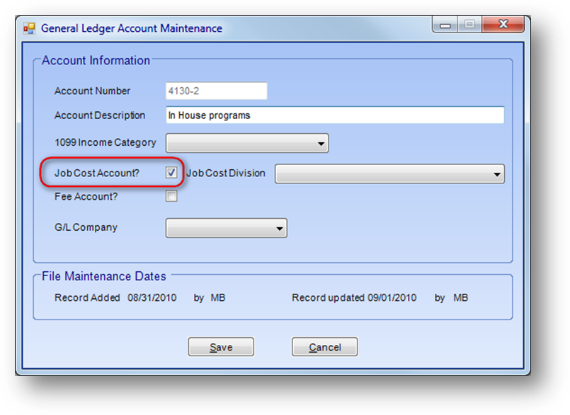
Task: Click the Cancel button
Action: pyautogui.click(x=324, y=347)
